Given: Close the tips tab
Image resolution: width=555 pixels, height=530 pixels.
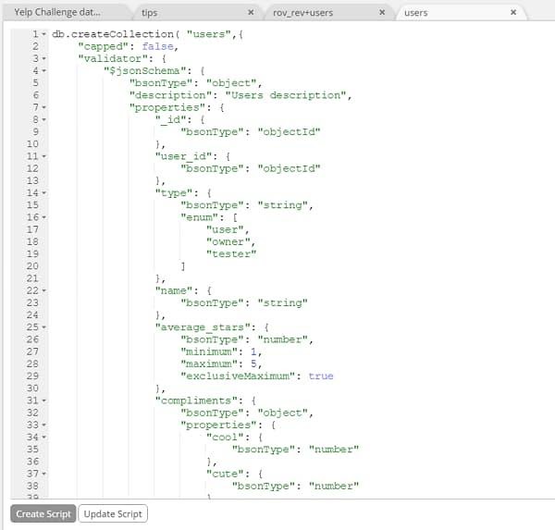Looking at the screenshot, I should pyautogui.click(x=251, y=13).
